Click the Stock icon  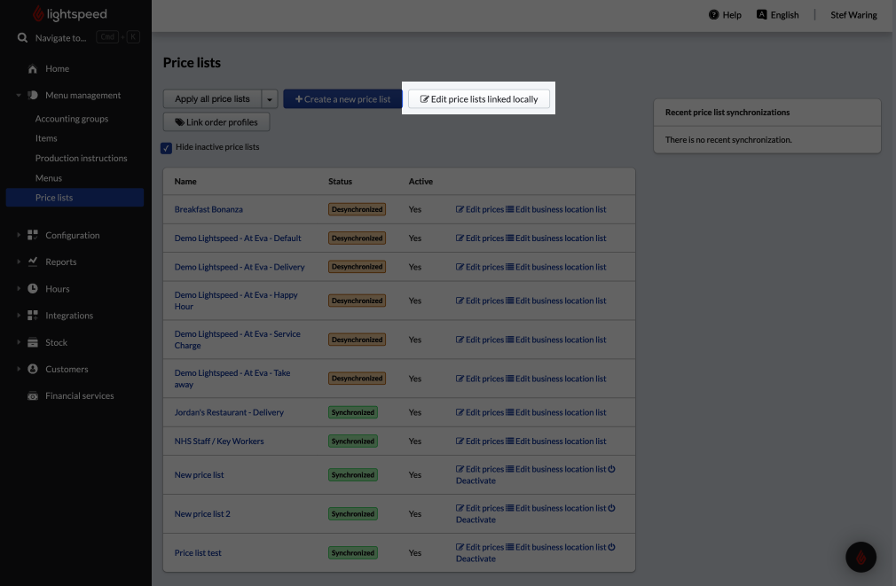coord(33,342)
